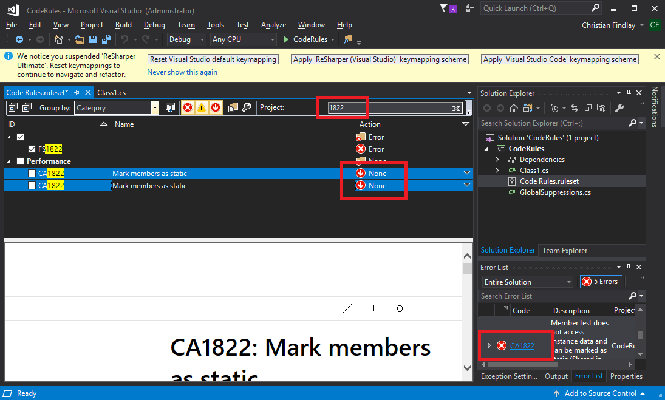
Task: Click the Navigate Backward toolbar arrow
Action: pos(19,39)
